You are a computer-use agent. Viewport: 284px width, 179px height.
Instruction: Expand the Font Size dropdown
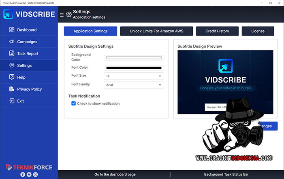tap(134, 76)
